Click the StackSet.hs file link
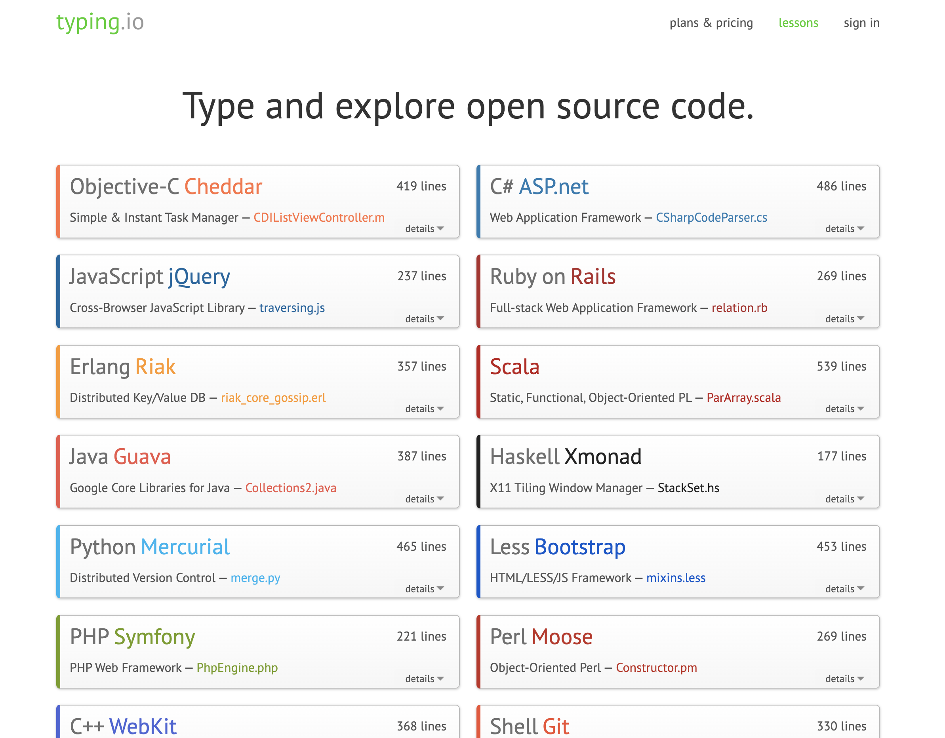Viewport: 945px width, 738px height. pos(688,487)
